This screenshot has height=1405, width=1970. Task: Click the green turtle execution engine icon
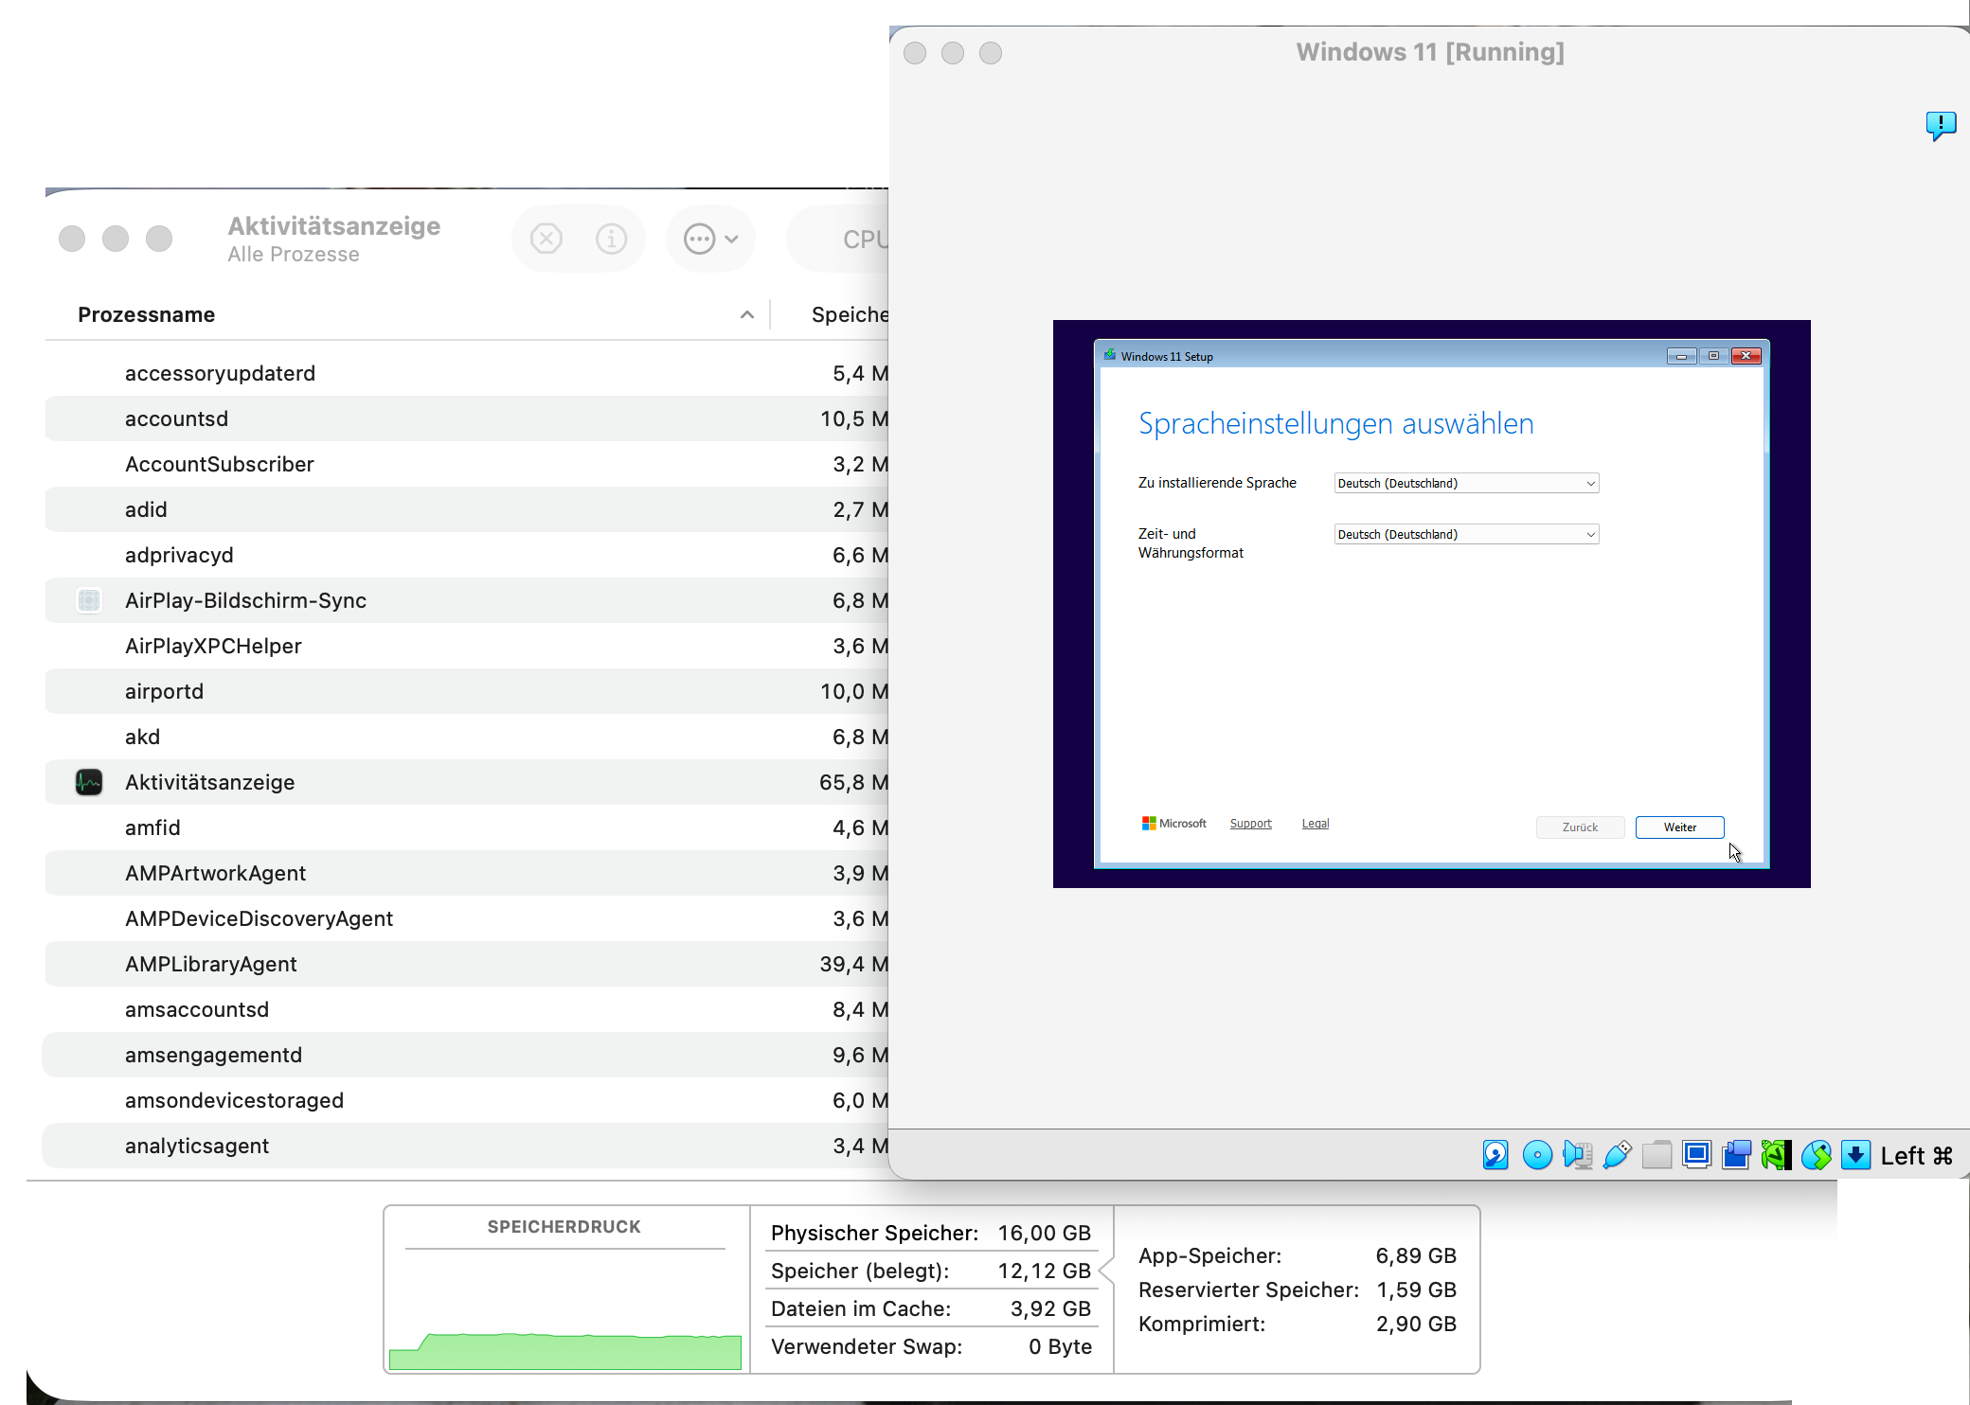(1777, 1155)
